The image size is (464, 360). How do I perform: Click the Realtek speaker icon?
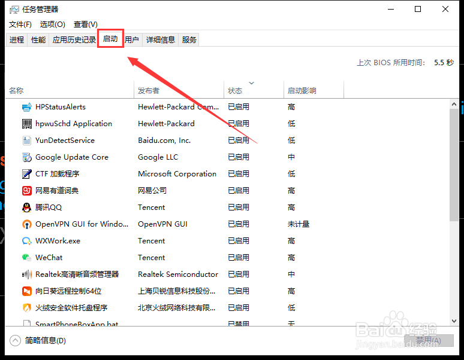pyautogui.click(x=26, y=274)
